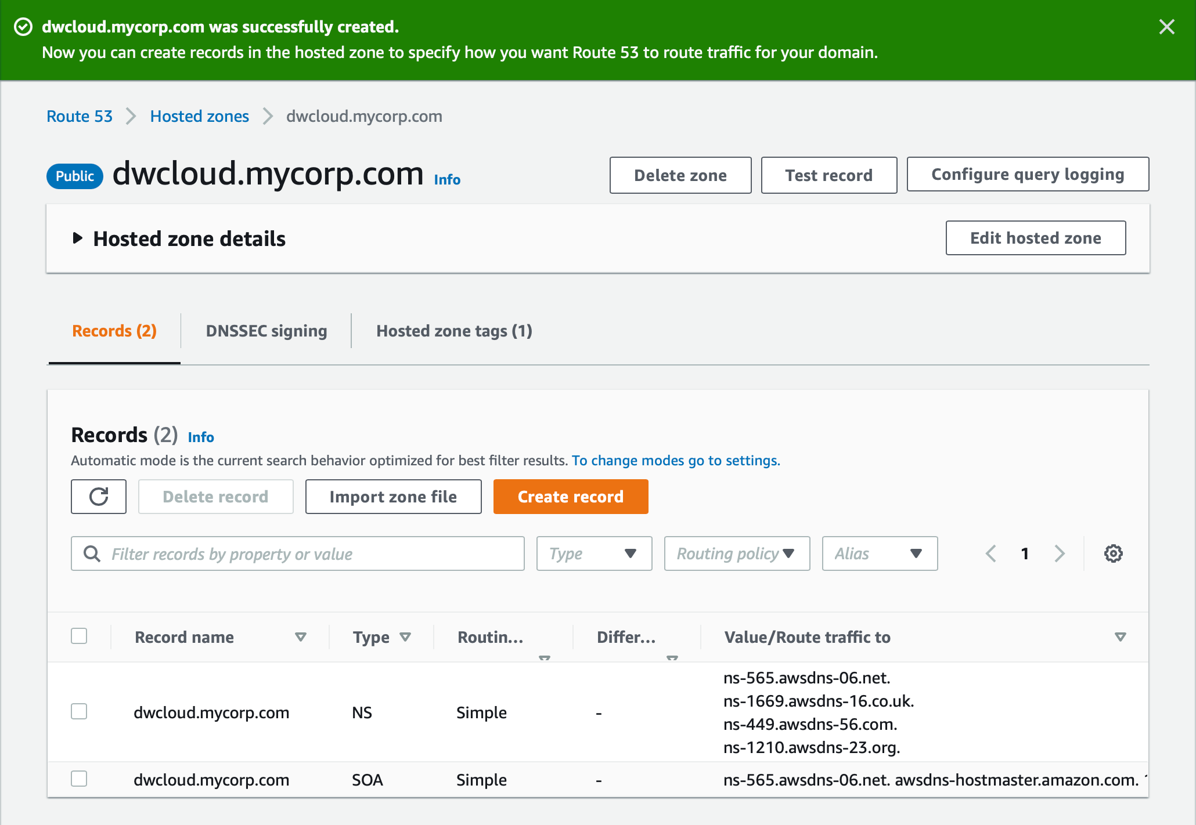Sort by Record name column arrow
Screen dimensions: 1196x825
click(301, 637)
